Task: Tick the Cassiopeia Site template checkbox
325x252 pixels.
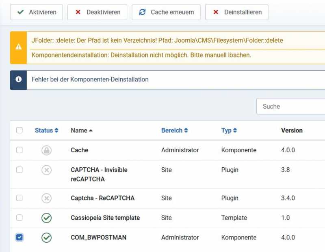Action: [19, 218]
